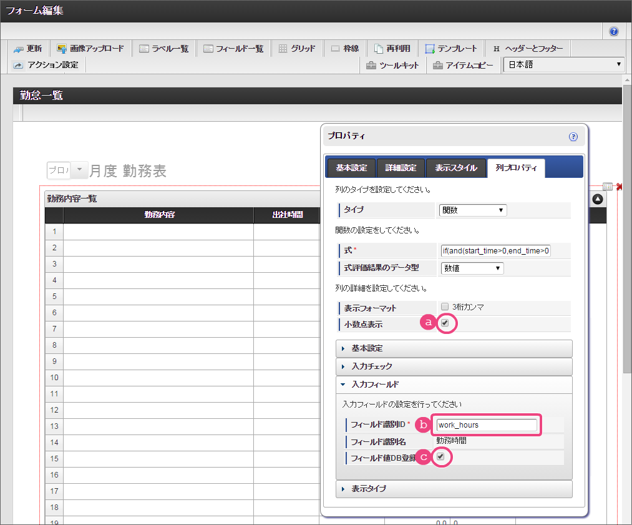
Task: Open the 式評価結果のデータ型 dropdown
Action: [471, 268]
